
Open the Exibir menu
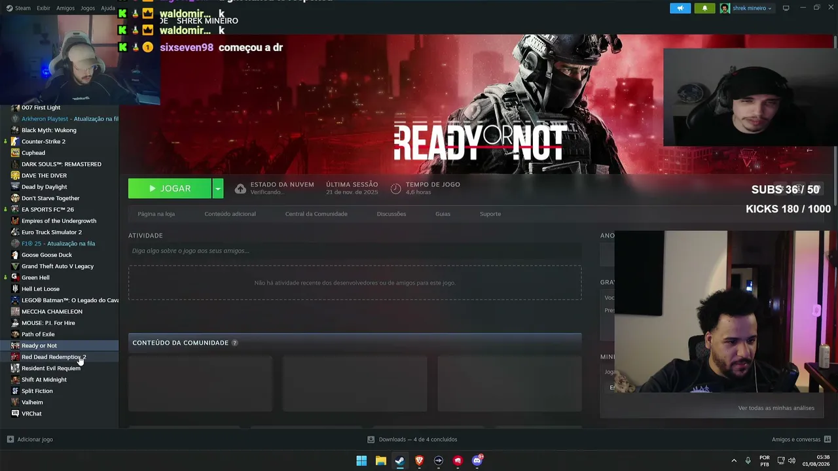click(x=43, y=9)
